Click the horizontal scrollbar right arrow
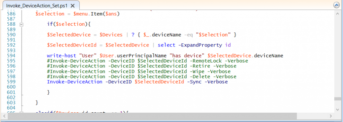The height and width of the screenshot is (122, 343). click(x=331, y=116)
